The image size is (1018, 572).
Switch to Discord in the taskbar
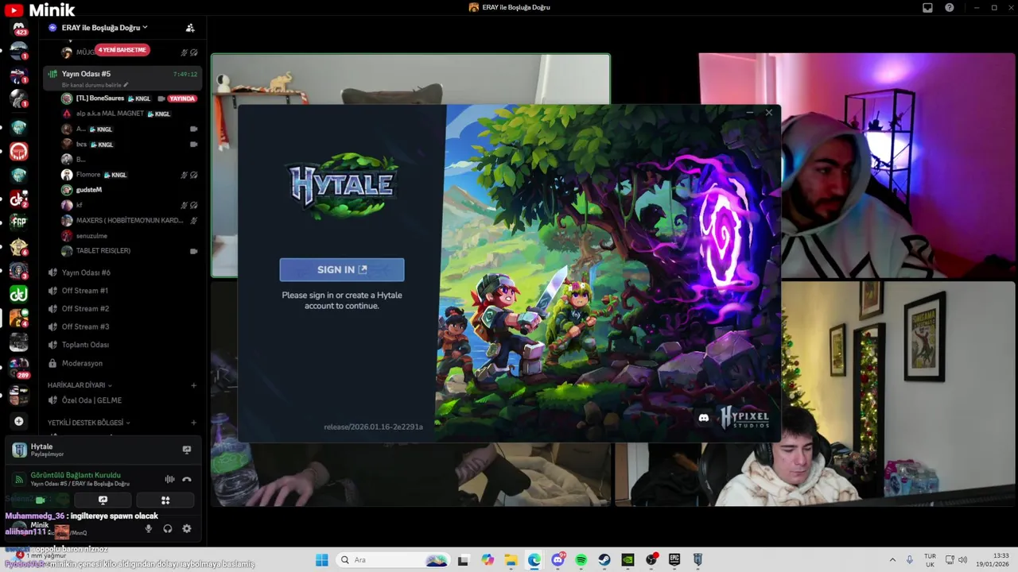click(558, 560)
